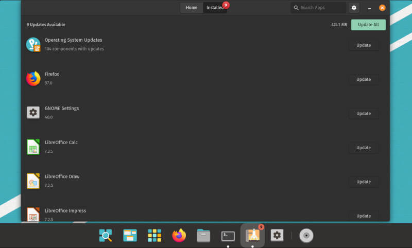Click the LibreOffice Impress icon
412x248 pixels.
click(33, 214)
